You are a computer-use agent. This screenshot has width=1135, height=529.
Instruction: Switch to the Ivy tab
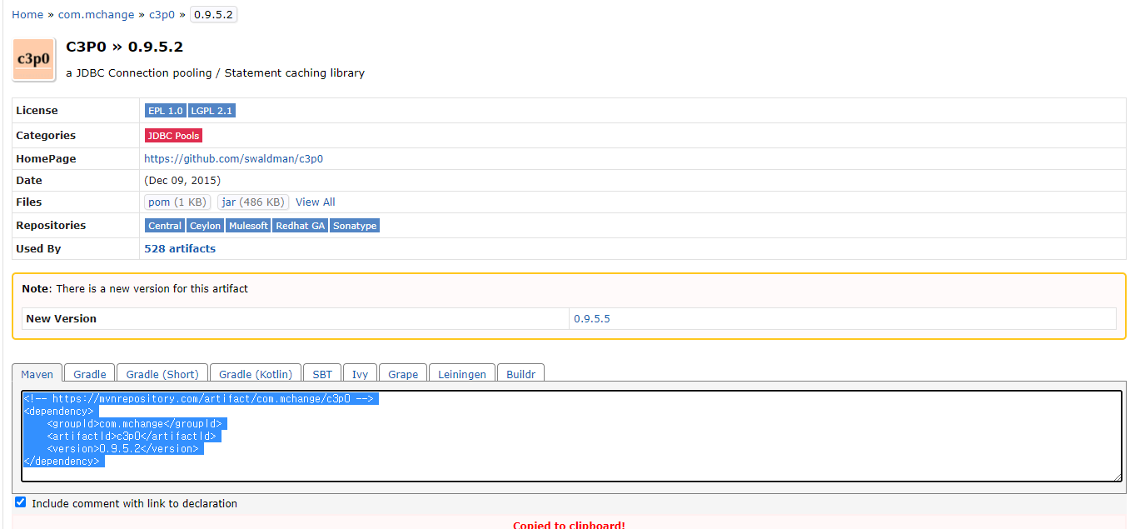click(360, 374)
